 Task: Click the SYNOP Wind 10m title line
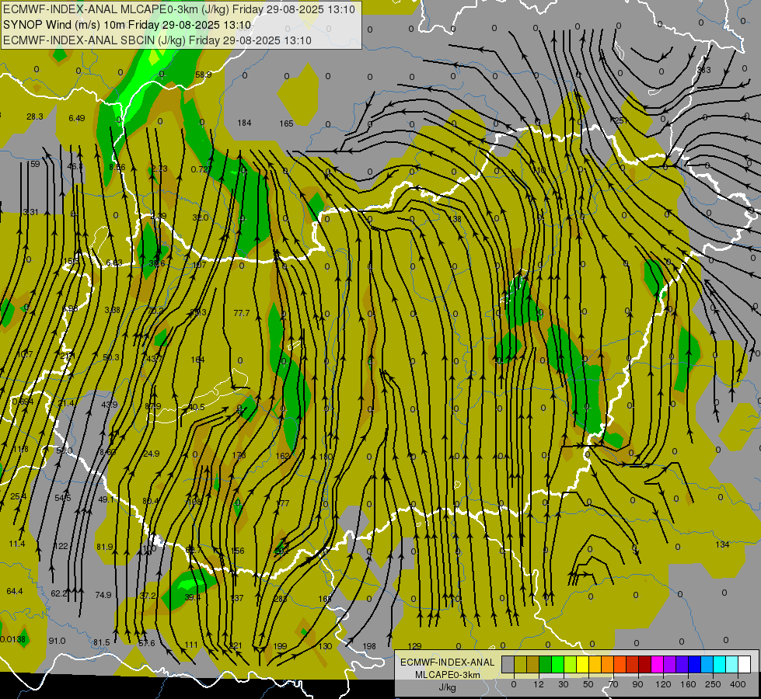pos(127,25)
